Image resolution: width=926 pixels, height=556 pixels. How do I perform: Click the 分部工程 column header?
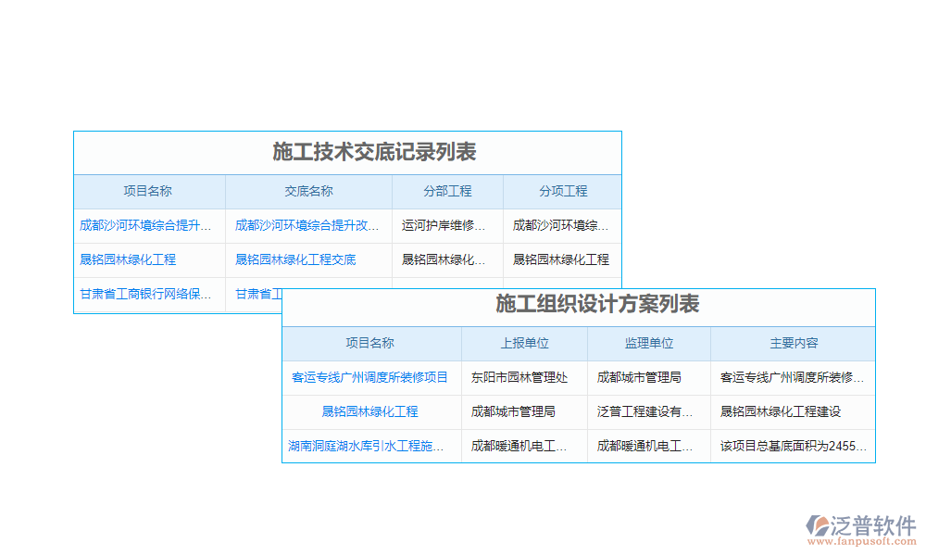pos(446,191)
